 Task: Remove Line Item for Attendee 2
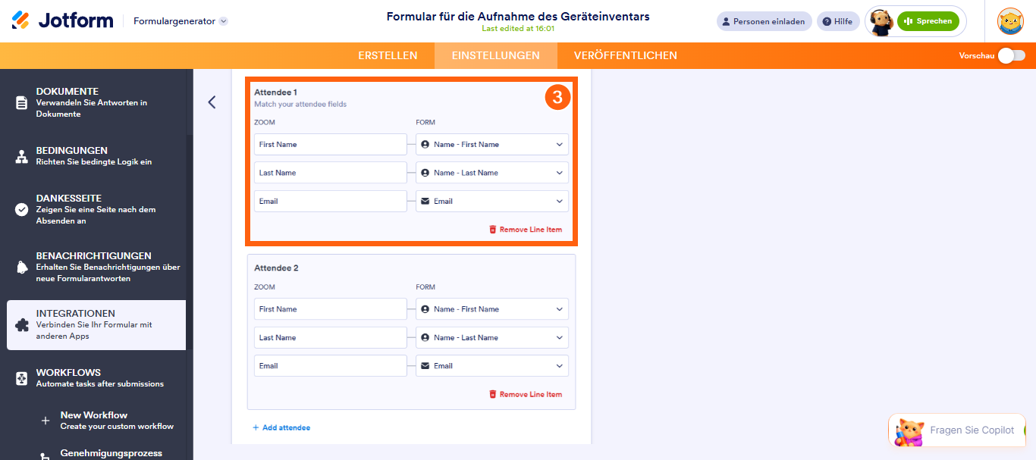pos(526,394)
